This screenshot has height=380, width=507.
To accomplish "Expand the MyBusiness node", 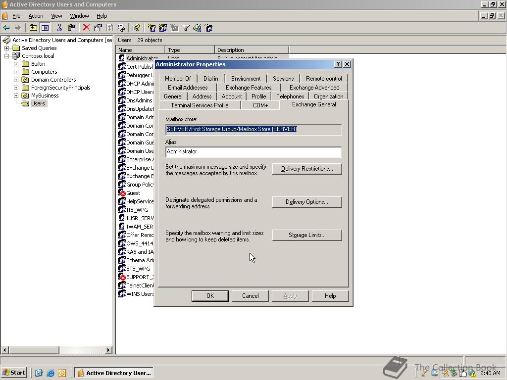I will point(16,95).
